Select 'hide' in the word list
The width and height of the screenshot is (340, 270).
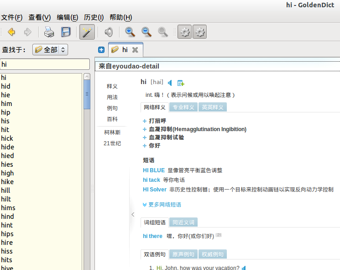41,147
